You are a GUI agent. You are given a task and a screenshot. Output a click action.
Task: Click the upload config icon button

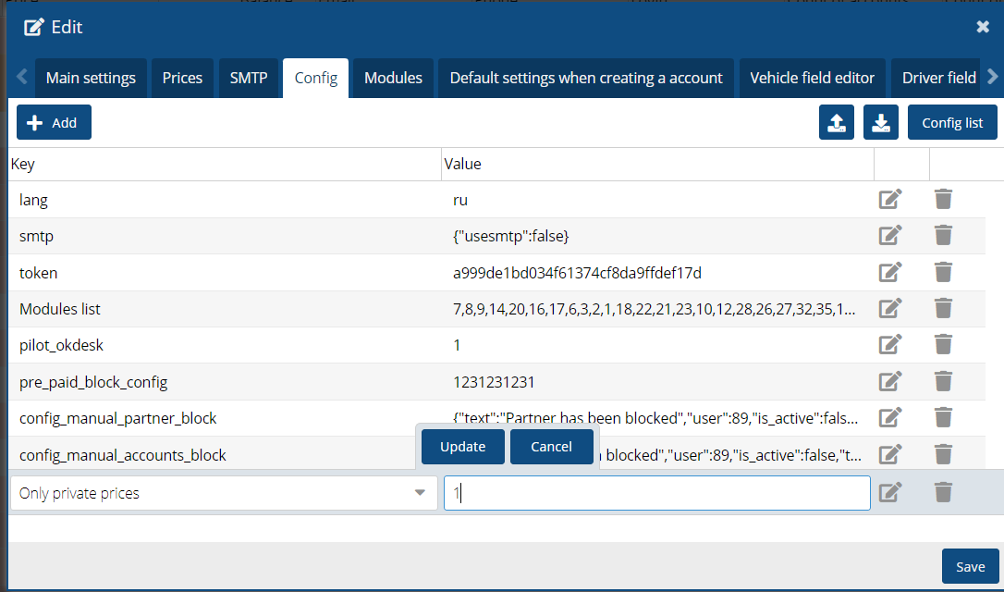pos(836,123)
